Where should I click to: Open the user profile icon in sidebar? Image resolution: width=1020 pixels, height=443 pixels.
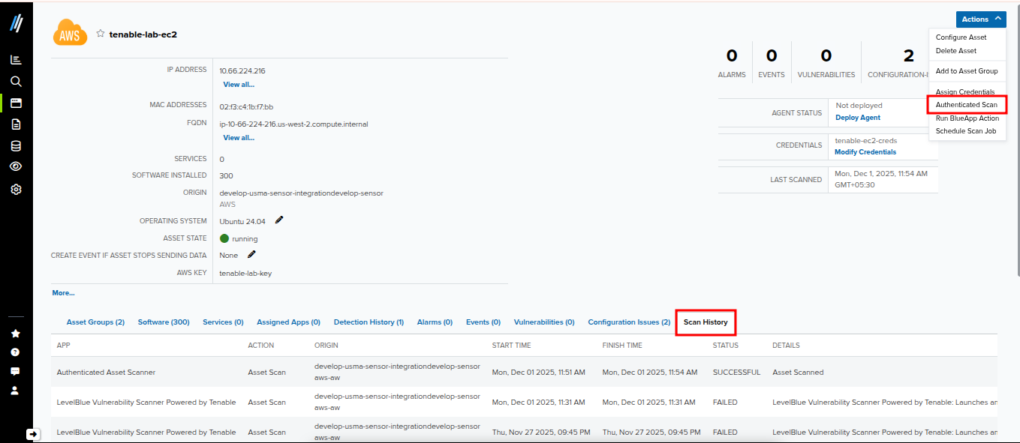(x=15, y=391)
